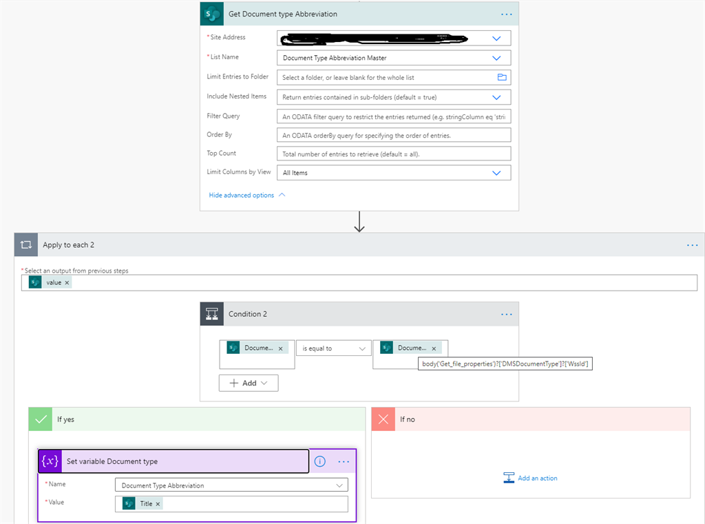Viewport: 705px width, 524px height.
Task: Click the SharePoint icon on the Title token
Action: pos(128,503)
